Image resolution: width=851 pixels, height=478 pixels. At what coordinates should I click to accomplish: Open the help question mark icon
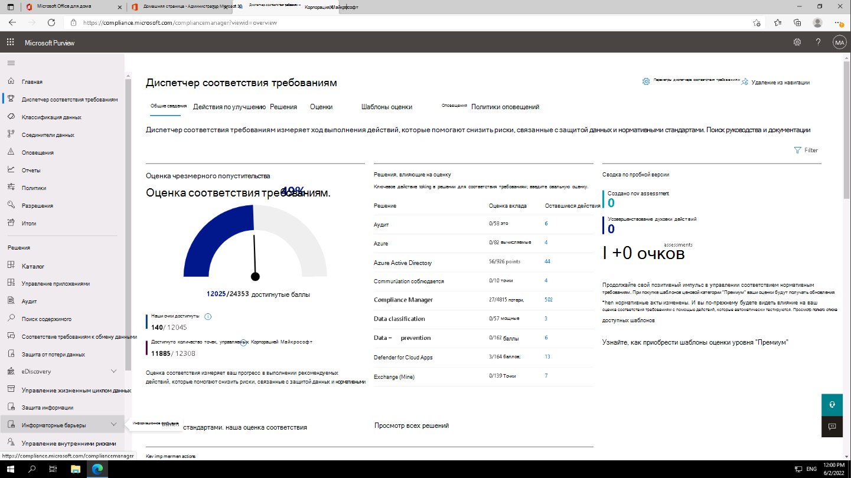(x=818, y=42)
